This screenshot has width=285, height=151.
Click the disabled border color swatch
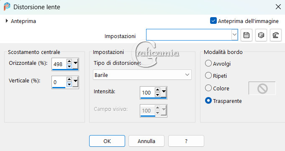pyautogui.click(x=262, y=88)
